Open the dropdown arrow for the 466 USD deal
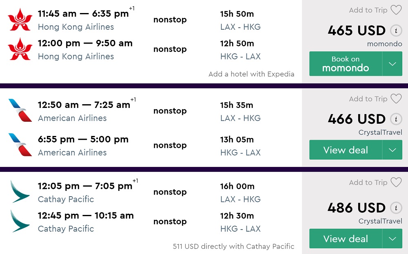This screenshot has width=408, height=254. pos(392,150)
